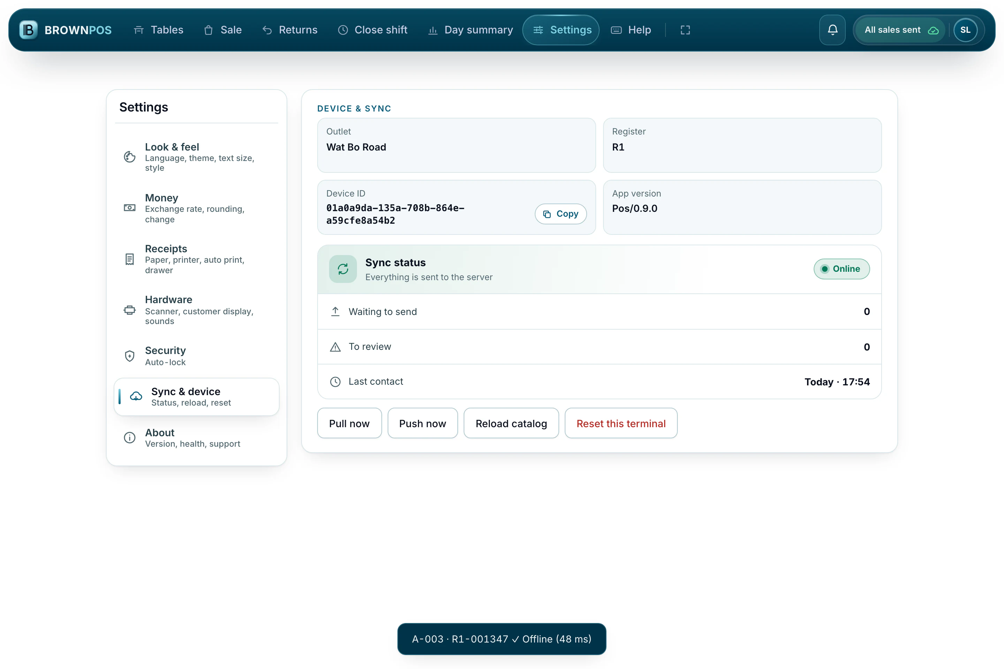
Task: Click the Help keyboard icon
Action: pyautogui.click(x=616, y=30)
